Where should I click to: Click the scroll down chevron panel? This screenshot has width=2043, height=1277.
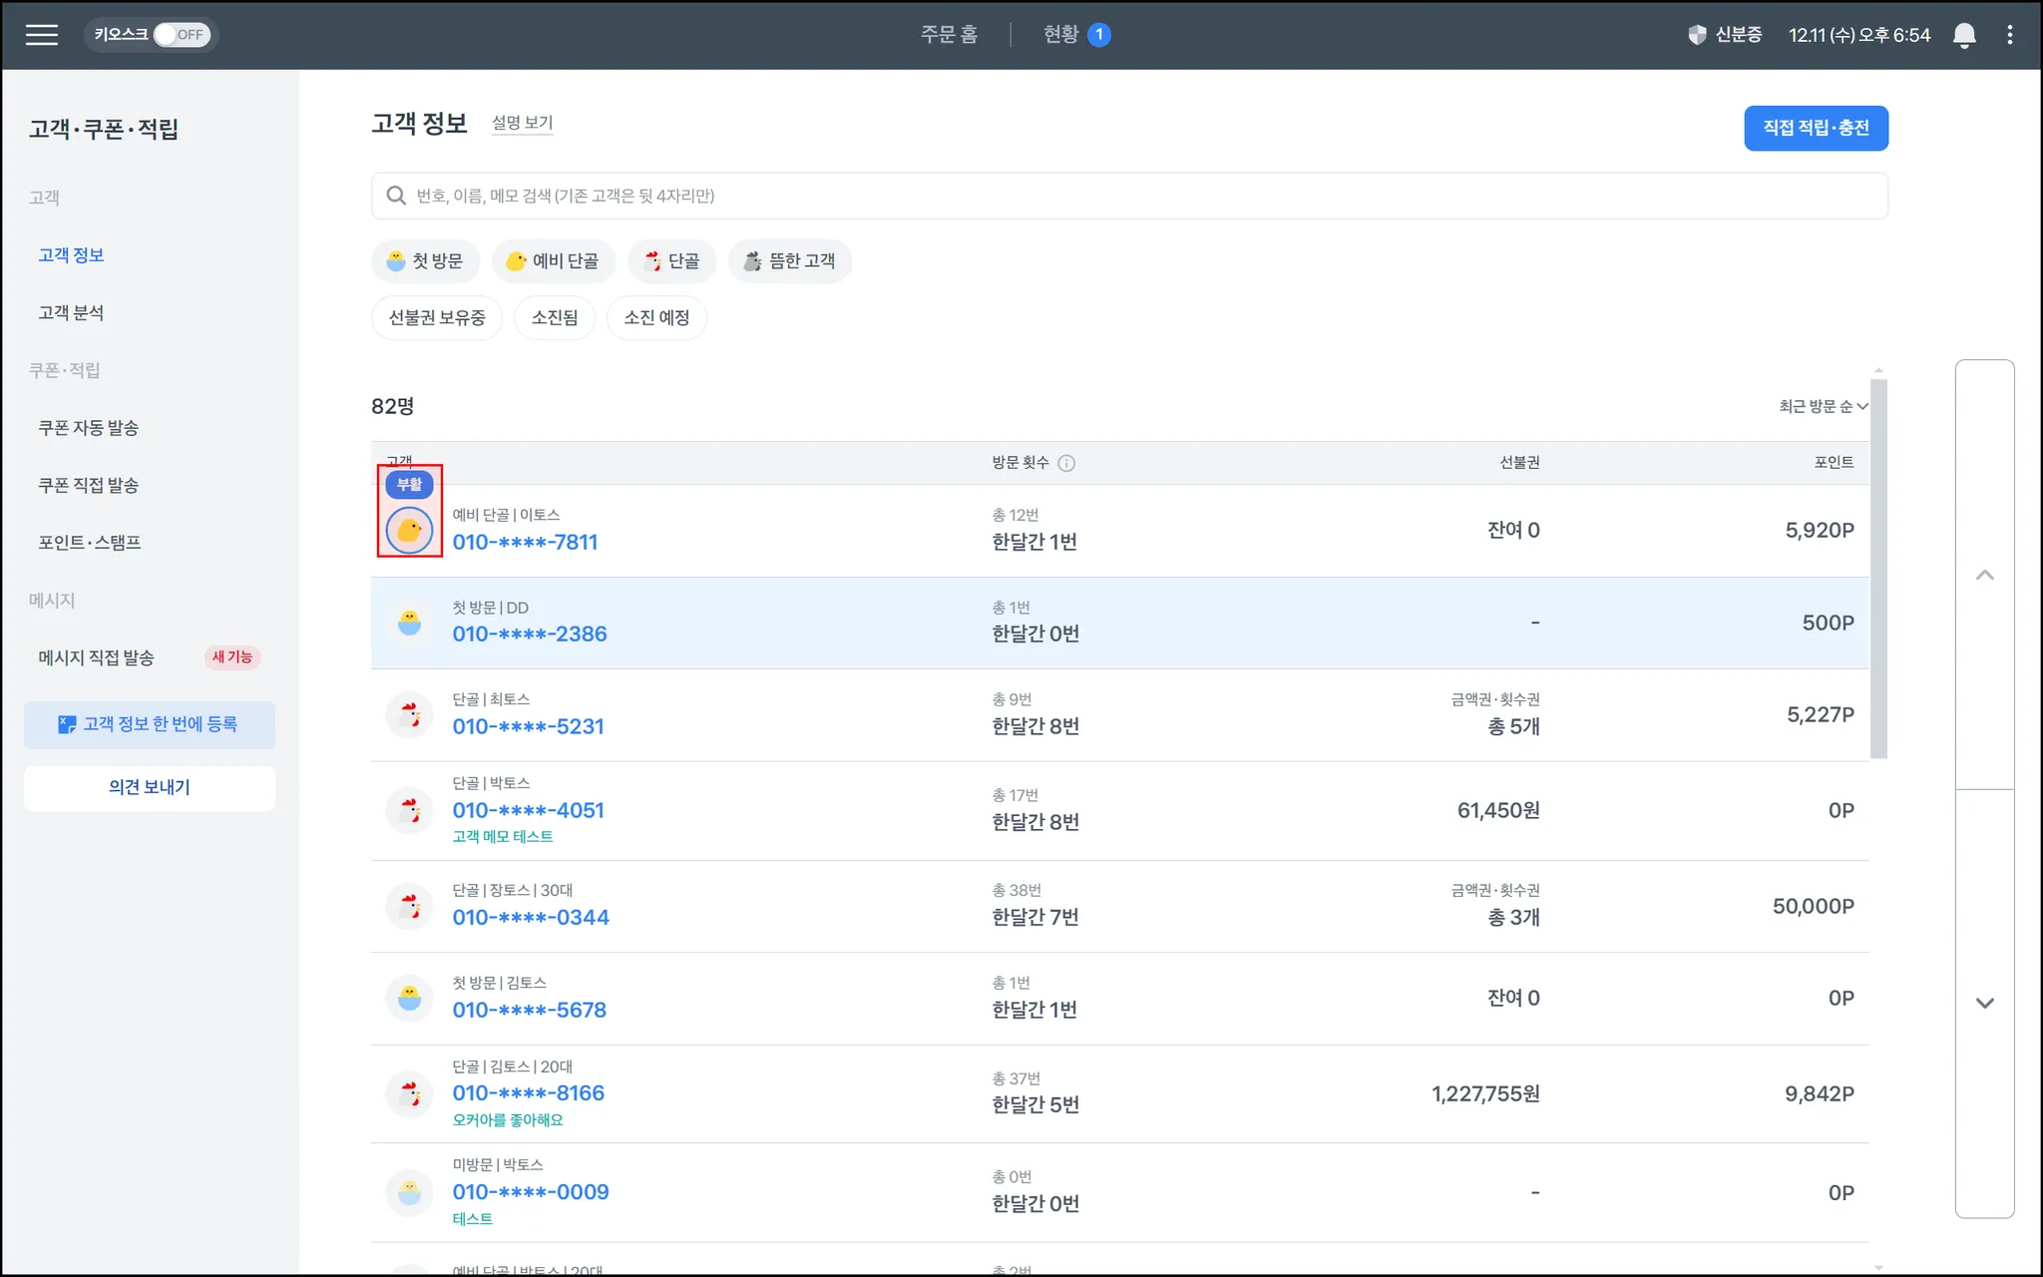1984,1003
